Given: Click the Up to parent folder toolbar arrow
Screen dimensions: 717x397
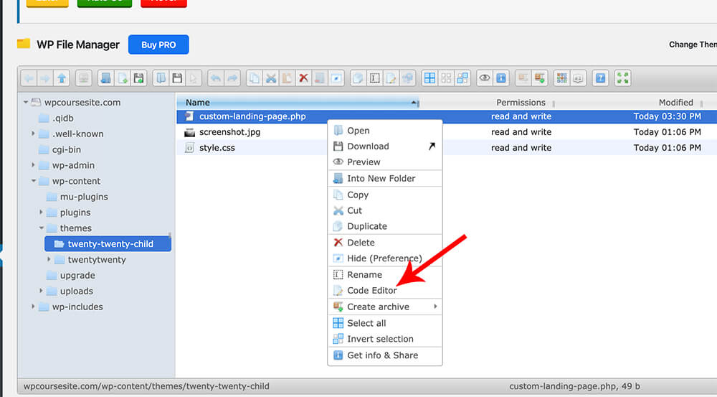Looking at the screenshot, I should [63, 78].
